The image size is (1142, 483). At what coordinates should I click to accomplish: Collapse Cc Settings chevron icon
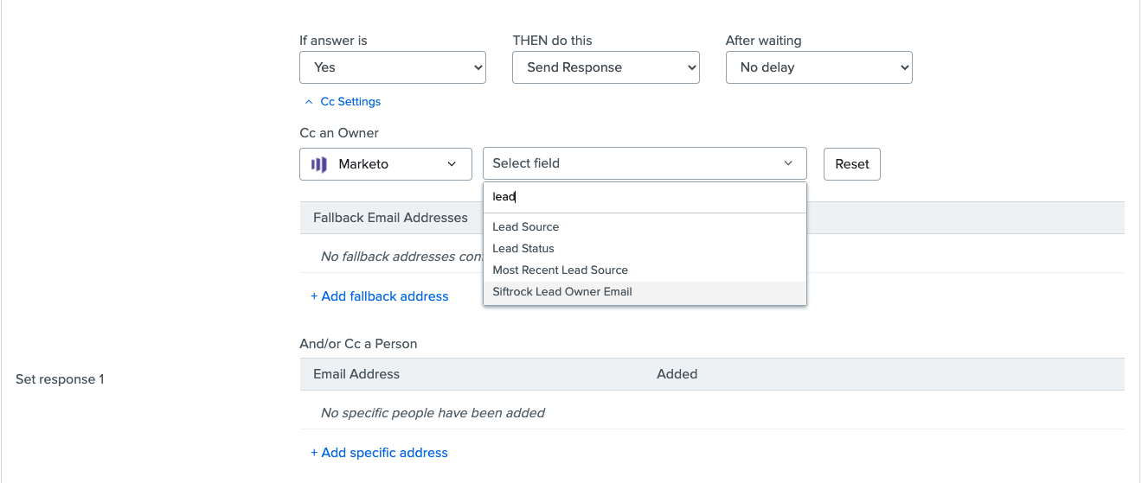point(309,102)
